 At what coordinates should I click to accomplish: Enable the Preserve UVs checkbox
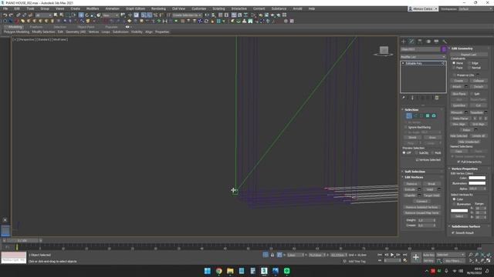454,75
